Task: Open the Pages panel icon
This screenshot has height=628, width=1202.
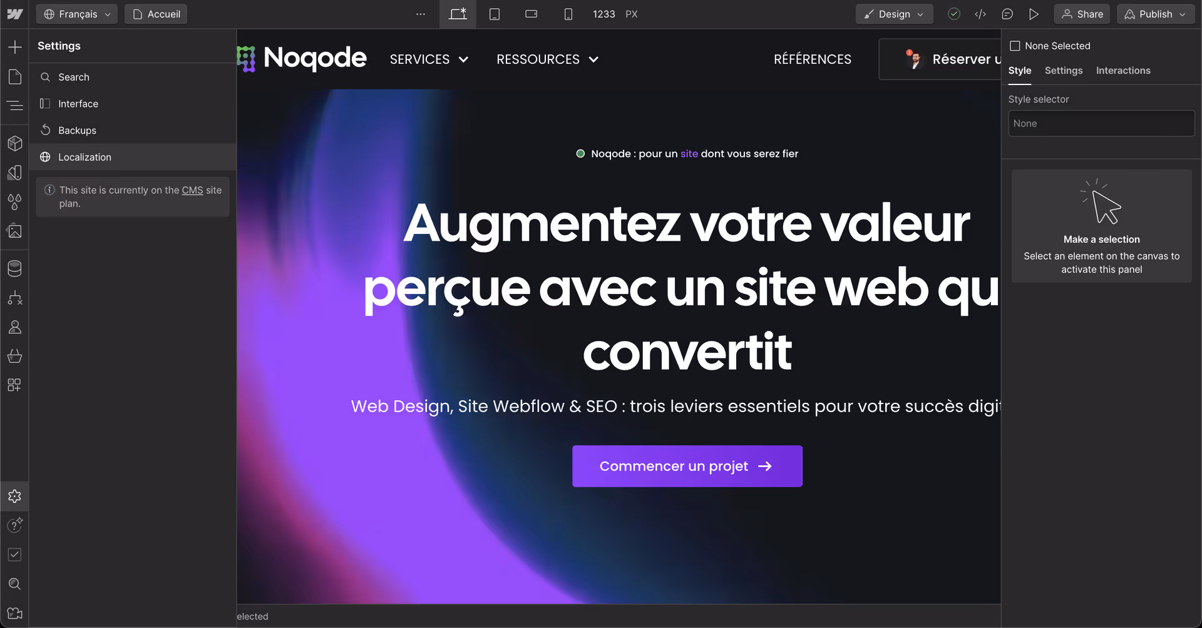Action: (14, 77)
